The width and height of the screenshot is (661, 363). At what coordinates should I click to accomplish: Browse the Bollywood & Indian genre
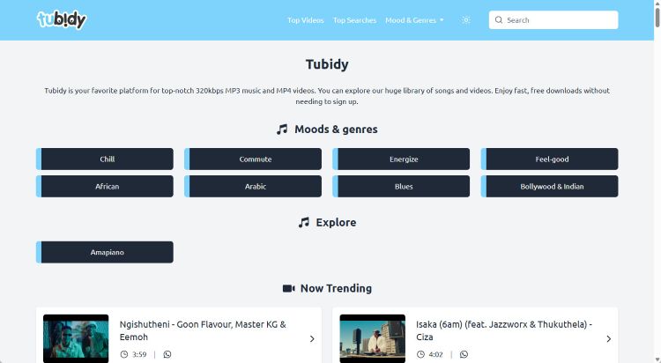tap(549, 187)
